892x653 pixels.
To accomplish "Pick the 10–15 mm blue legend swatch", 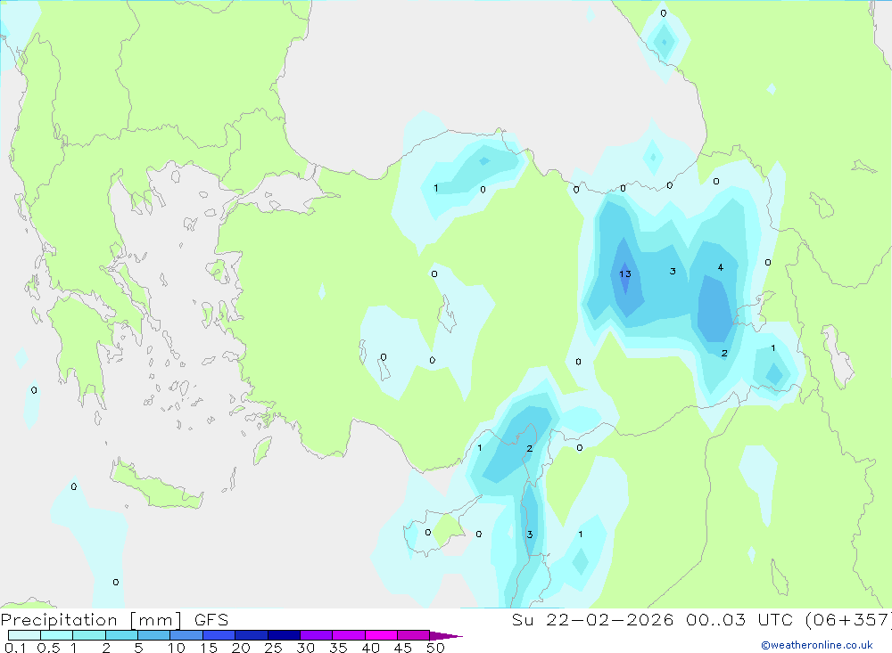I will [x=186, y=635].
